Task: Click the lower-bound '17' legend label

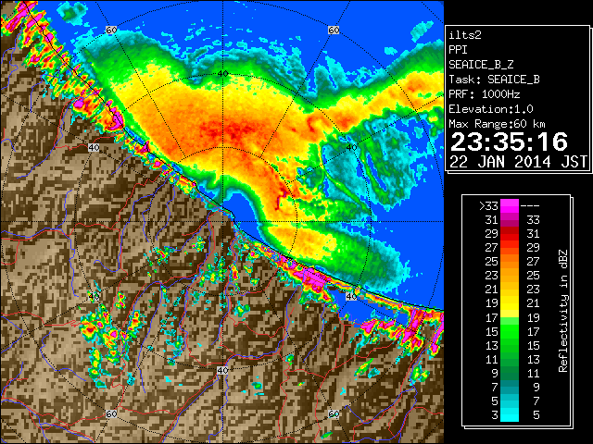Action: [x=492, y=318]
